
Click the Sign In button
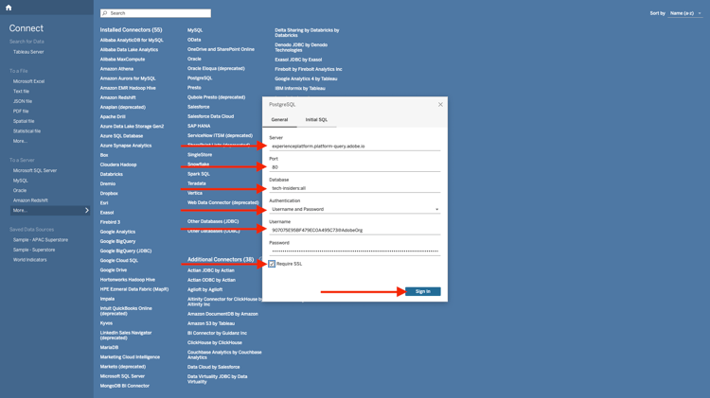(x=423, y=291)
